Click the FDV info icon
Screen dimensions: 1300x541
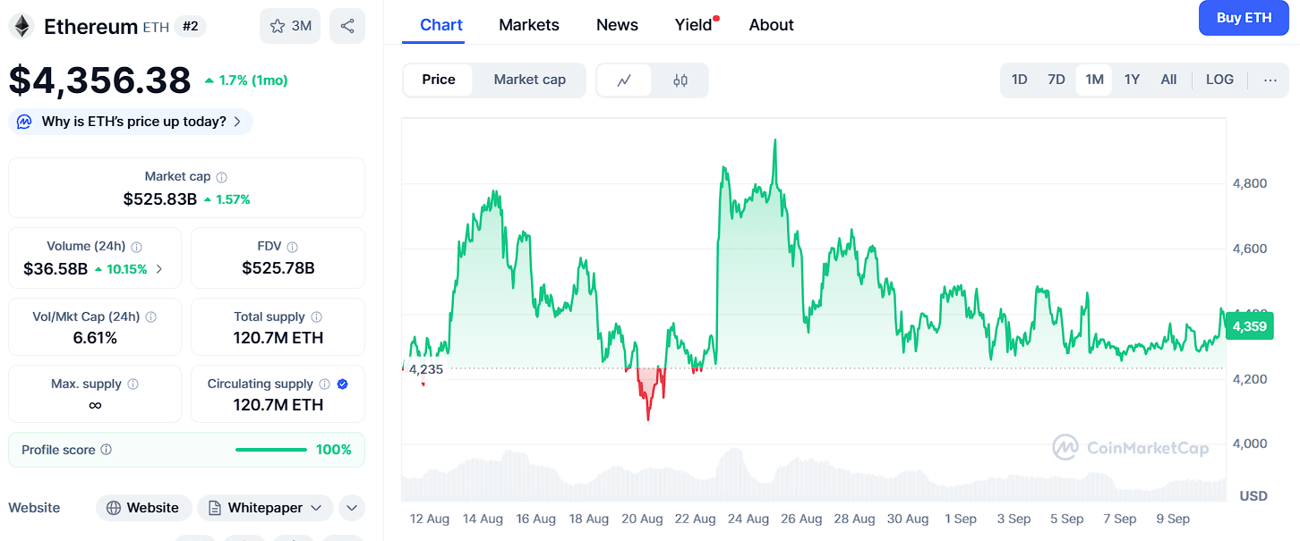point(293,247)
